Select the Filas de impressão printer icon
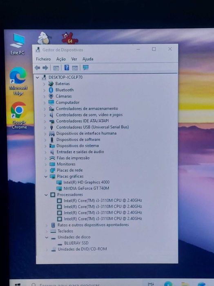The width and height of the screenshot is (214, 286). 52,158
